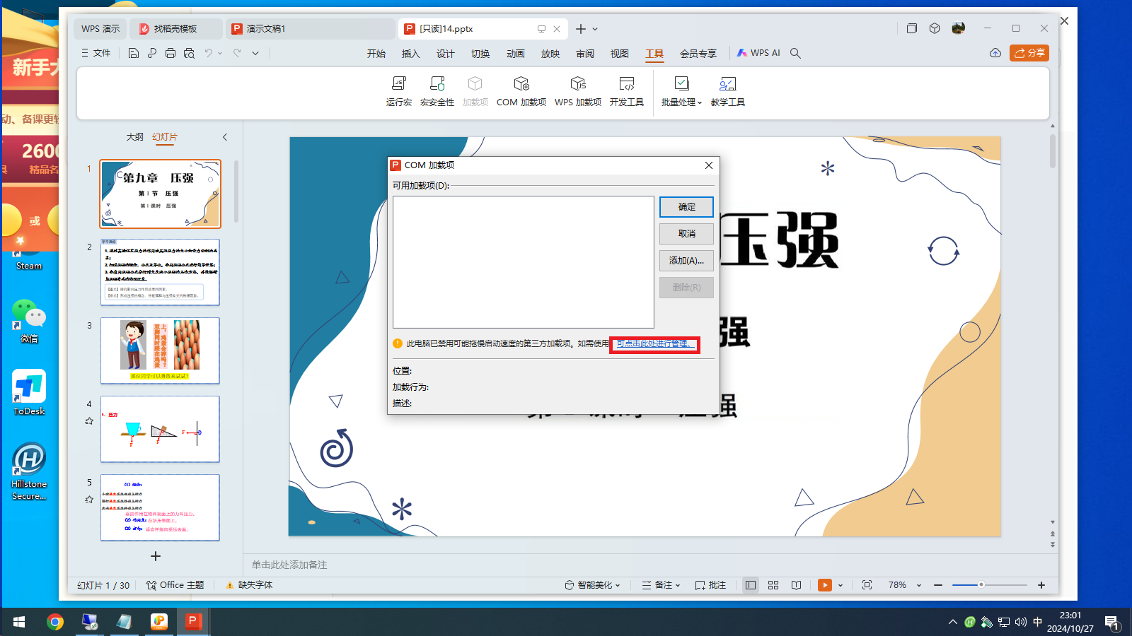Open the Windows Start menu

click(x=19, y=622)
